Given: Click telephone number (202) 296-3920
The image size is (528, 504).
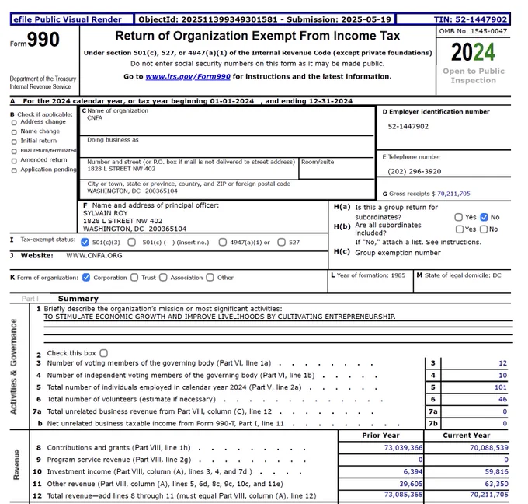Looking at the screenshot, I should tap(415, 171).
